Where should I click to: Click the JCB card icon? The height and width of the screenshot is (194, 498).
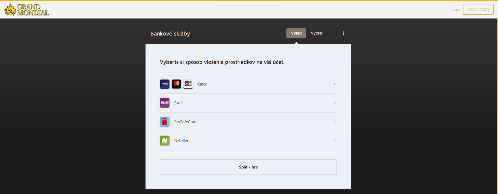(188, 84)
